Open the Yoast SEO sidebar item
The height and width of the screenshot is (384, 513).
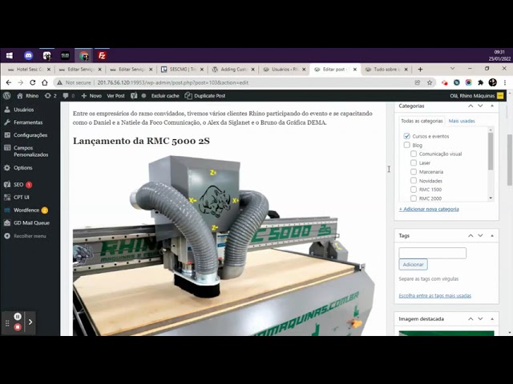tap(18, 185)
